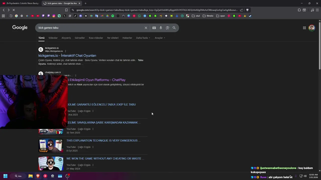321x180 pixels.
Task: Open the Windows Start menu
Action: click(x=5, y=176)
